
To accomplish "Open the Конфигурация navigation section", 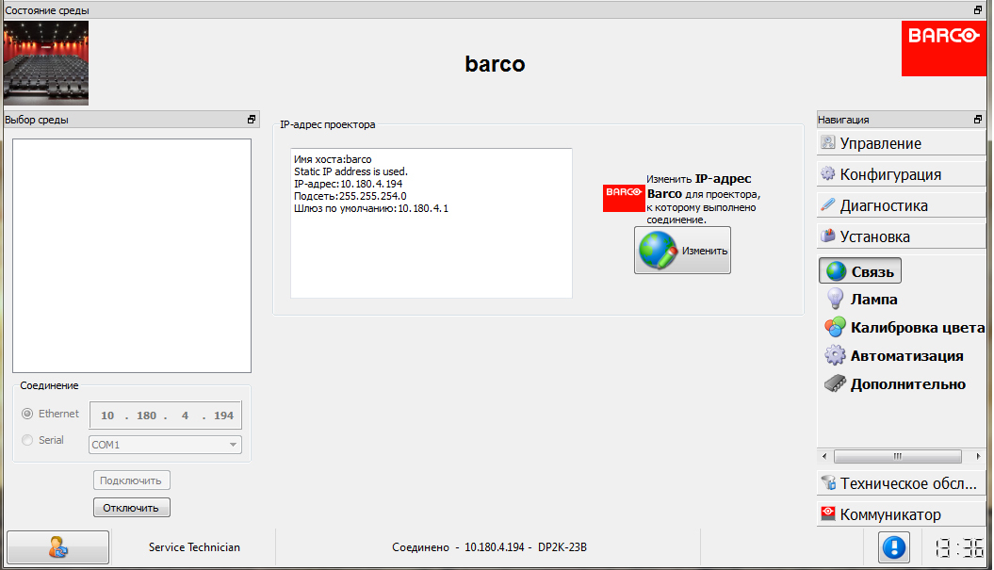I will [901, 174].
